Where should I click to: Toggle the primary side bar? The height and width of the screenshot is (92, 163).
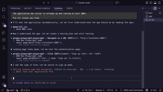click(x=151, y=3)
